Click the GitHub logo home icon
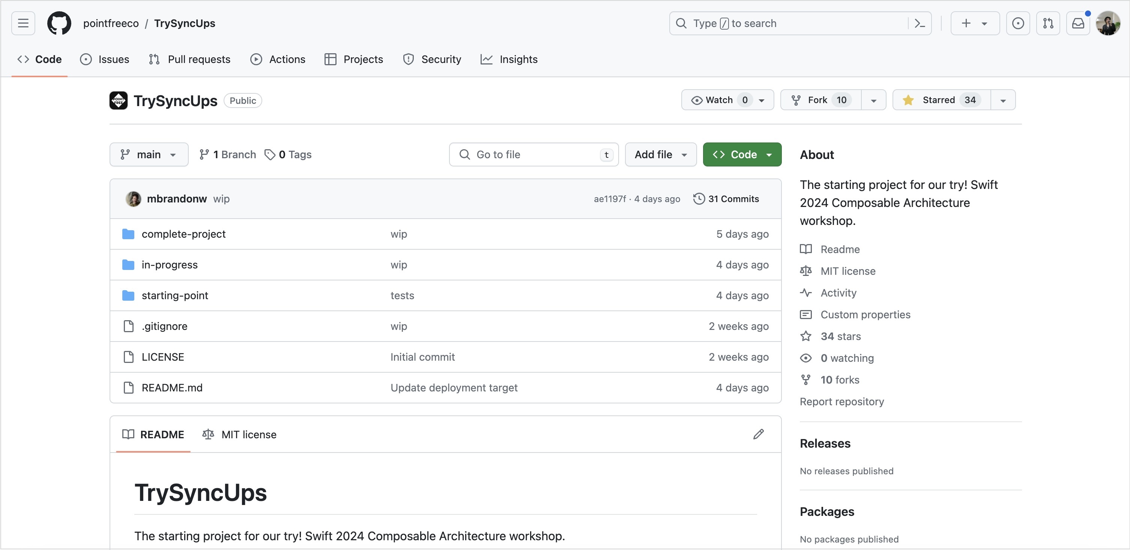 59,23
